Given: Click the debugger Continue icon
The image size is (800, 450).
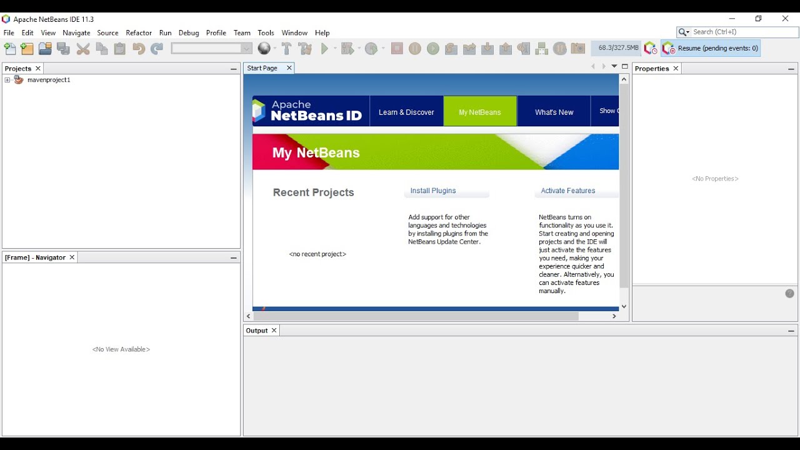Looking at the screenshot, I should pos(433,49).
